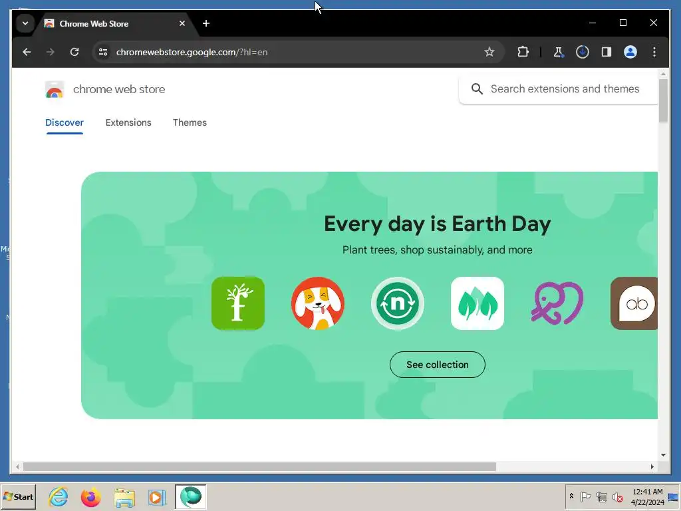Click the muted volume tray icon
681x511 pixels.
[x=617, y=496]
